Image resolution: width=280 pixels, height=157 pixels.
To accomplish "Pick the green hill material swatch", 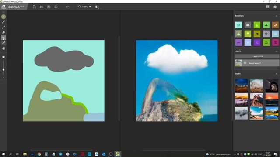I will pos(266,25).
